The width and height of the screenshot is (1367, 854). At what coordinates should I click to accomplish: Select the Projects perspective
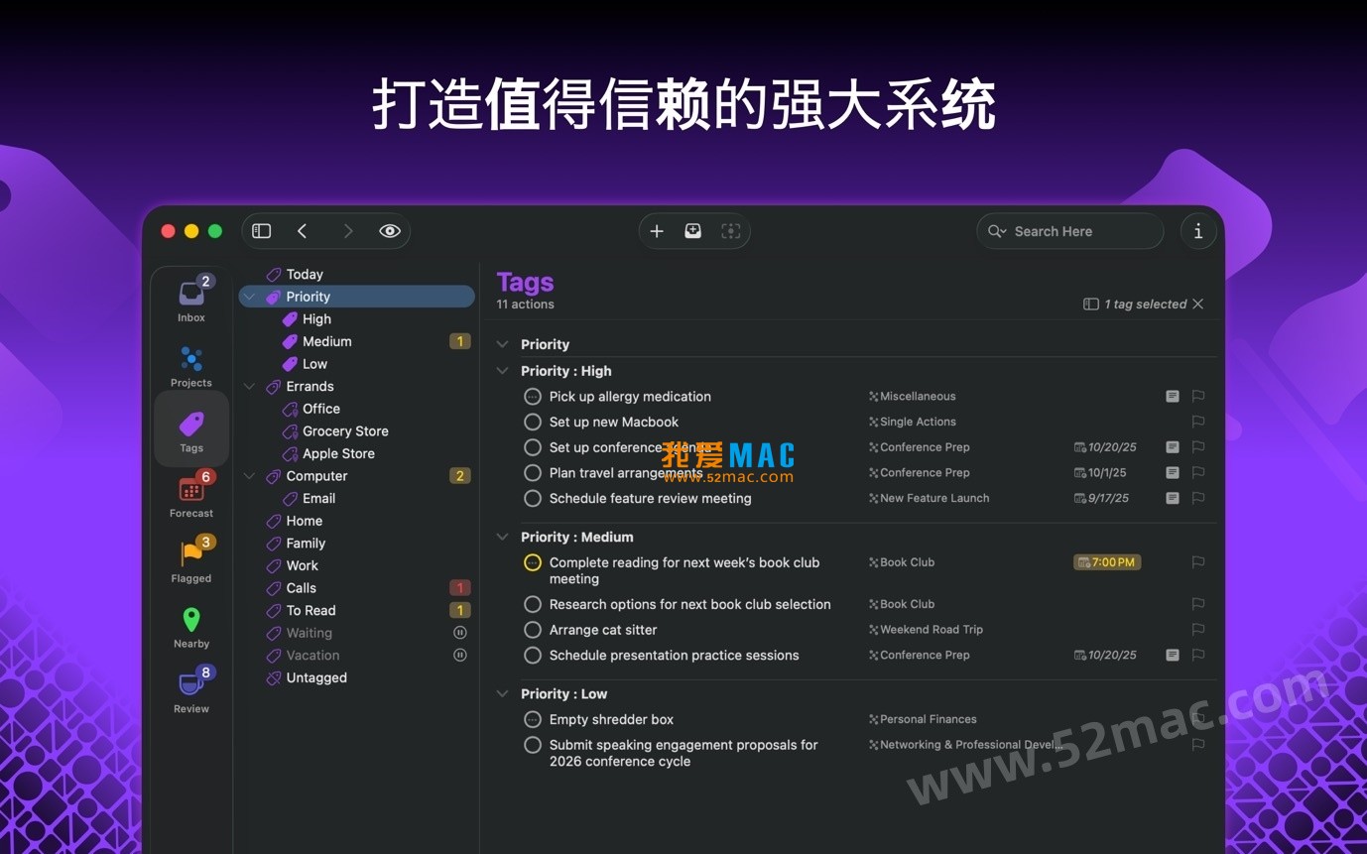click(190, 363)
